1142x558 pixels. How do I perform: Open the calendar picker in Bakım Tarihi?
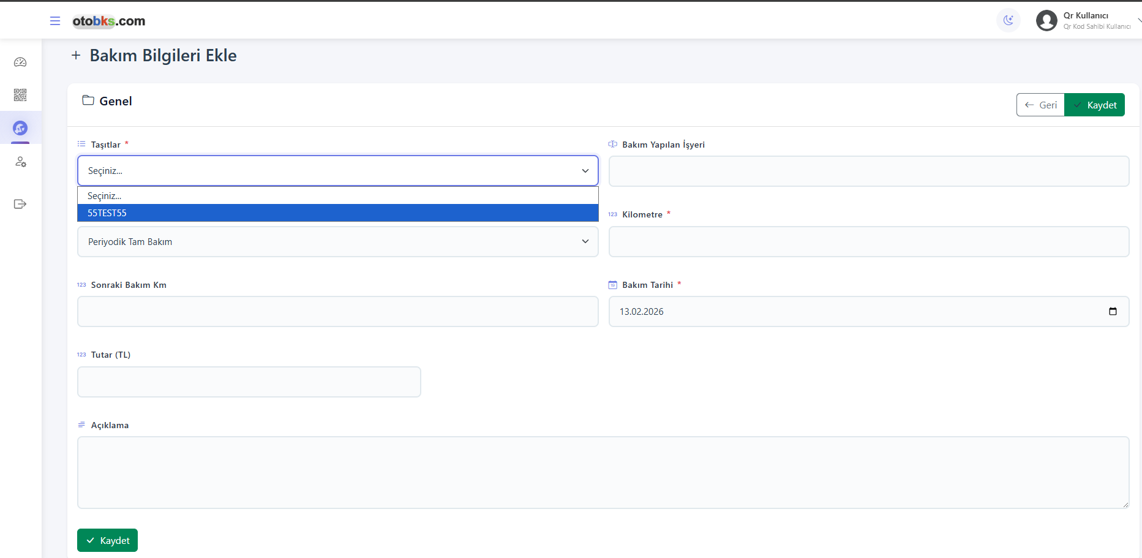coord(1113,311)
